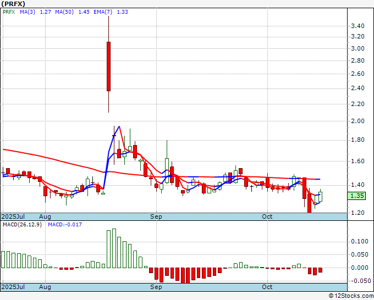Click the 2025Jul label on price chart axis

(x=13, y=216)
